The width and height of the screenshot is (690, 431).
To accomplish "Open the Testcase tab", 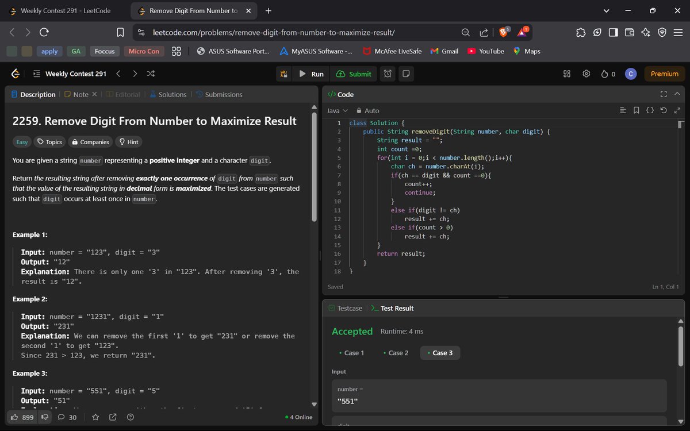I will click(x=345, y=308).
